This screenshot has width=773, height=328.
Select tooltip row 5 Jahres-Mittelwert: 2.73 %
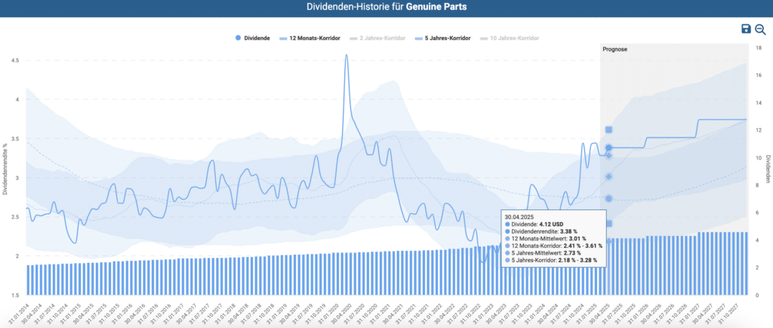pos(543,252)
